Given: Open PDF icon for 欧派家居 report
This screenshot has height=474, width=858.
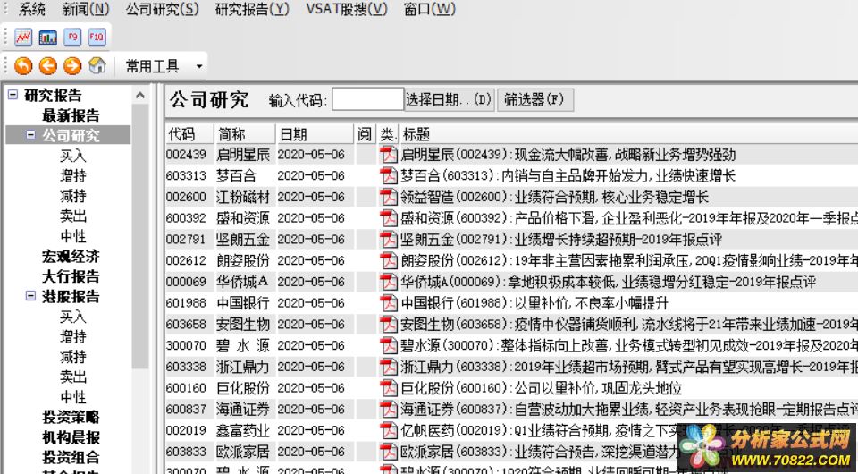Looking at the screenshot, I should tap(389, 452).
